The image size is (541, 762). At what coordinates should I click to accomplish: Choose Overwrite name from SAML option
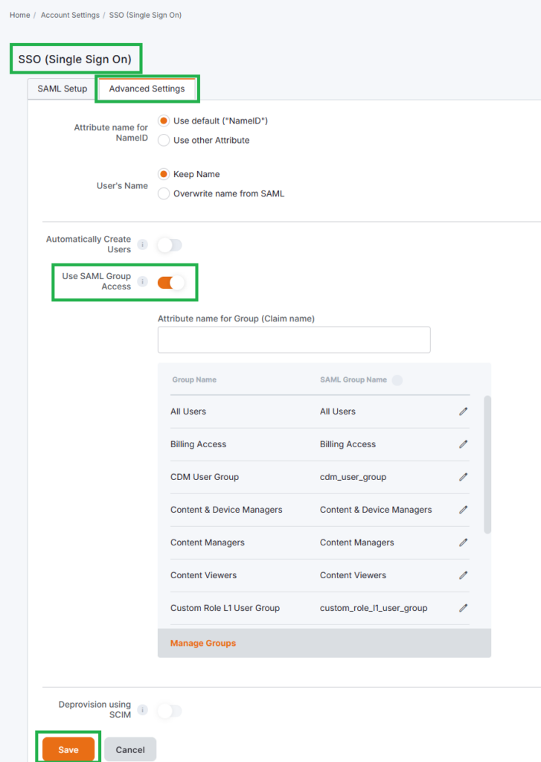click(164, 193)
